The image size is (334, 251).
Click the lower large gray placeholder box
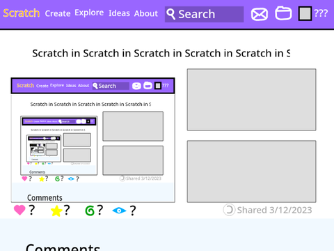click(251, 172)
